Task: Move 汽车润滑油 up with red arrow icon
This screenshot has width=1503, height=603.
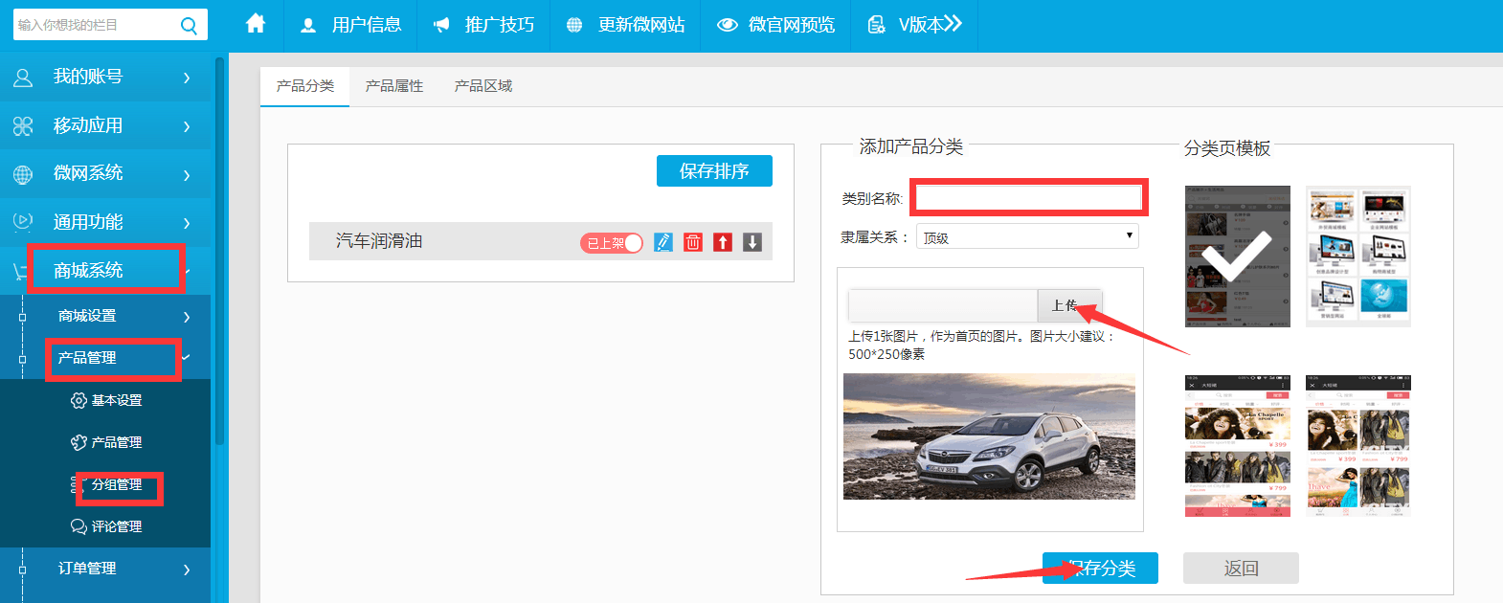Action: (723, 242)
